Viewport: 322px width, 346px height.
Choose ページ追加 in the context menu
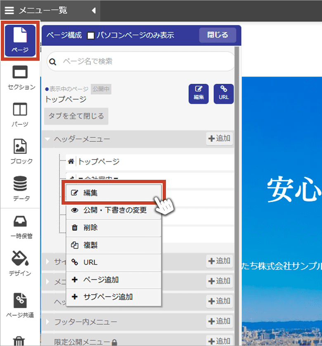click(114, 280)
